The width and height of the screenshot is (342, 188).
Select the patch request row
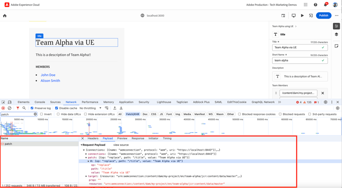(x=39, y=144)
